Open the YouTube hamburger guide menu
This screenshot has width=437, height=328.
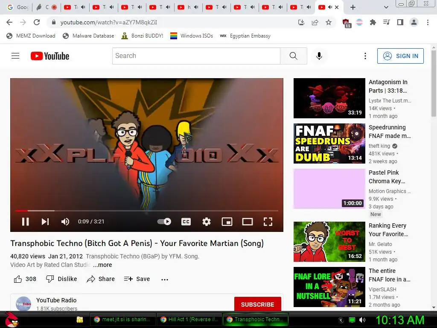[x=15, y=56]
